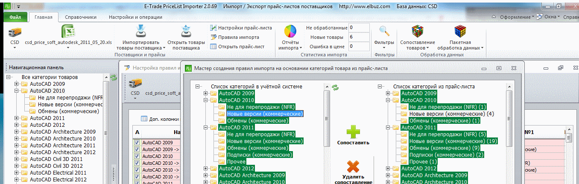Open Настройки прайс-листа

pos(241,28)
